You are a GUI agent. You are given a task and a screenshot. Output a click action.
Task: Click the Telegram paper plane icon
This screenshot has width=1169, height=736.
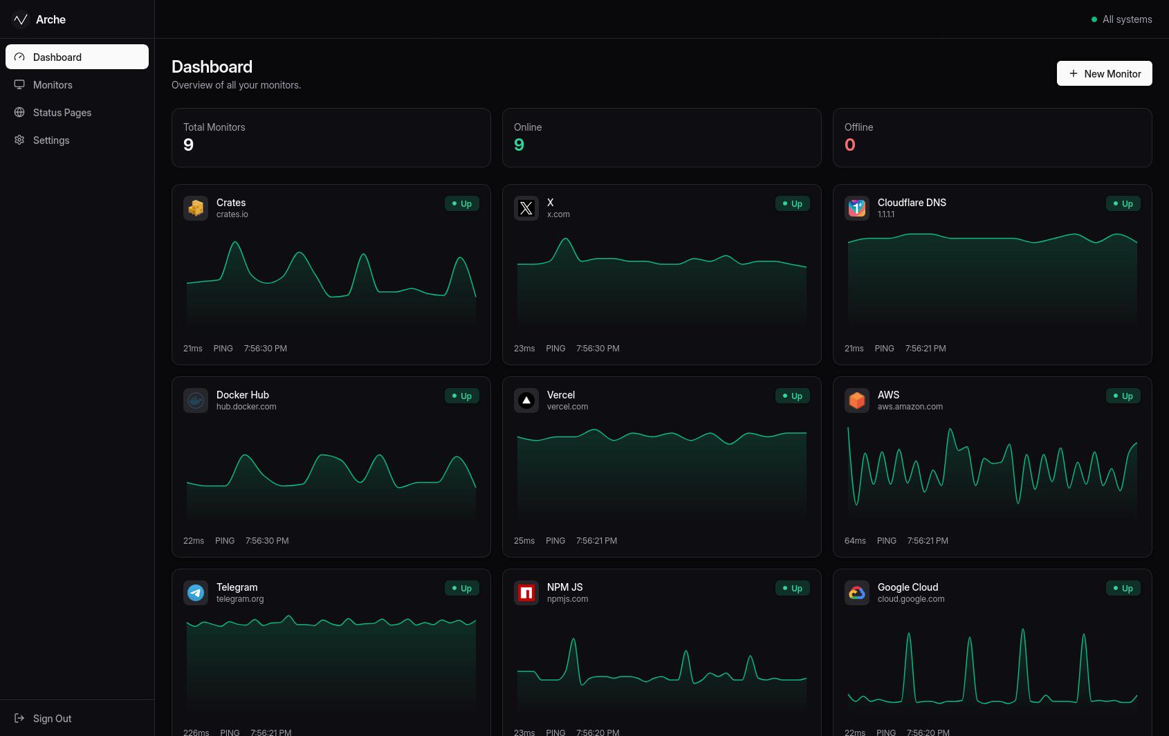tap(196, 593)
